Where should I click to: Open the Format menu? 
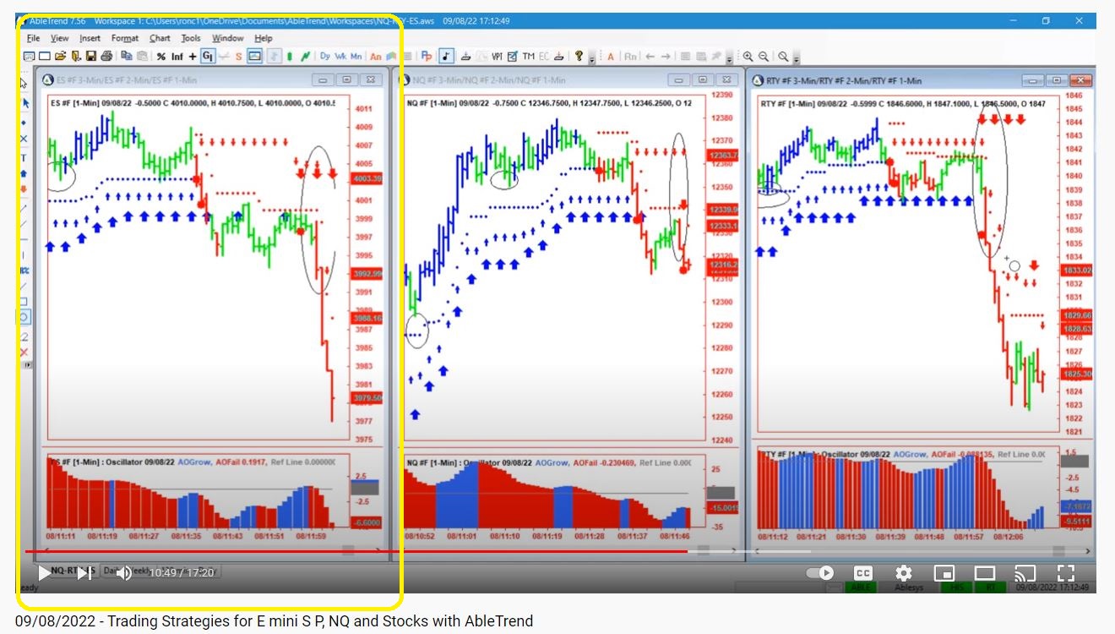point(125,38)
